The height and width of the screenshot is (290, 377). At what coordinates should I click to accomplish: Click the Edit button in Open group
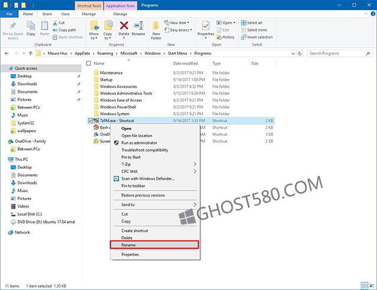coord(223,30)
